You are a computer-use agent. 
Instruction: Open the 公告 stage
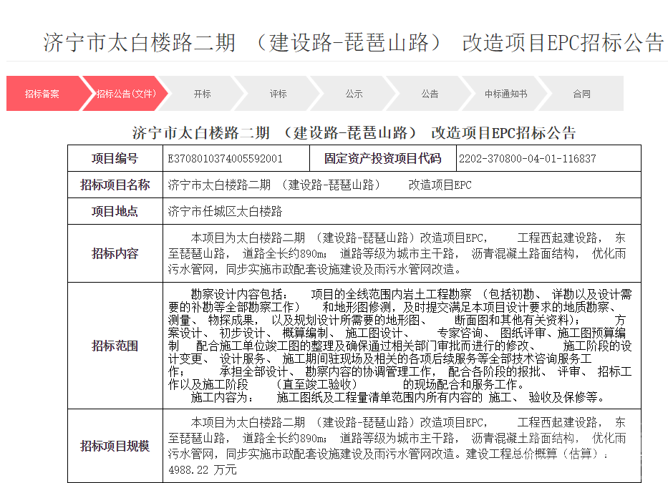pyautogui.click(x=428, y=93)
